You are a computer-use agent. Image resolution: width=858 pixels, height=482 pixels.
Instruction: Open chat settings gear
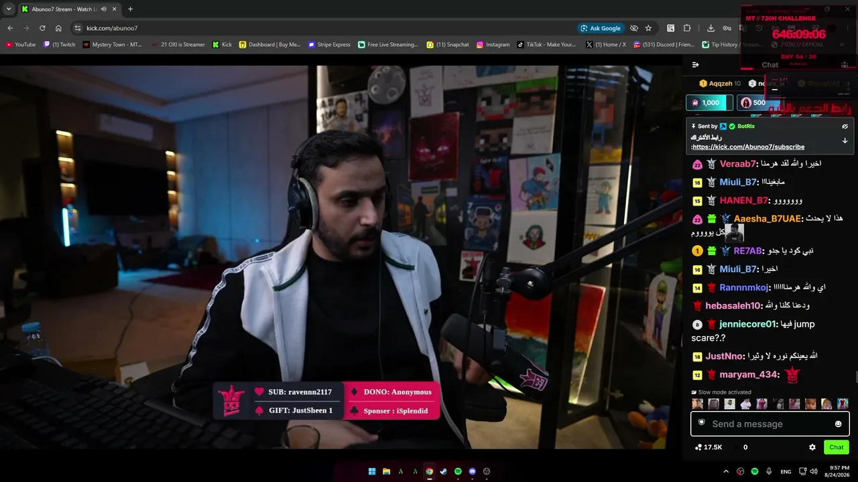[812, 447]
